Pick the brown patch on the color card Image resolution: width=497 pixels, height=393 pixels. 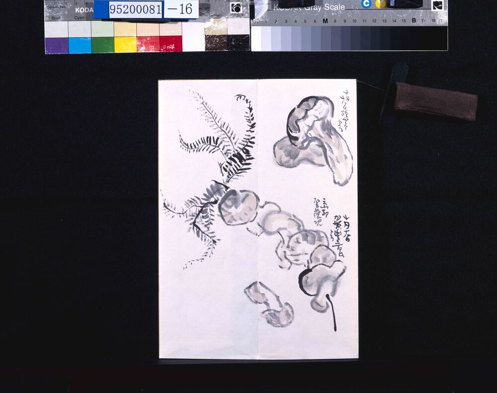pos(216,43)
